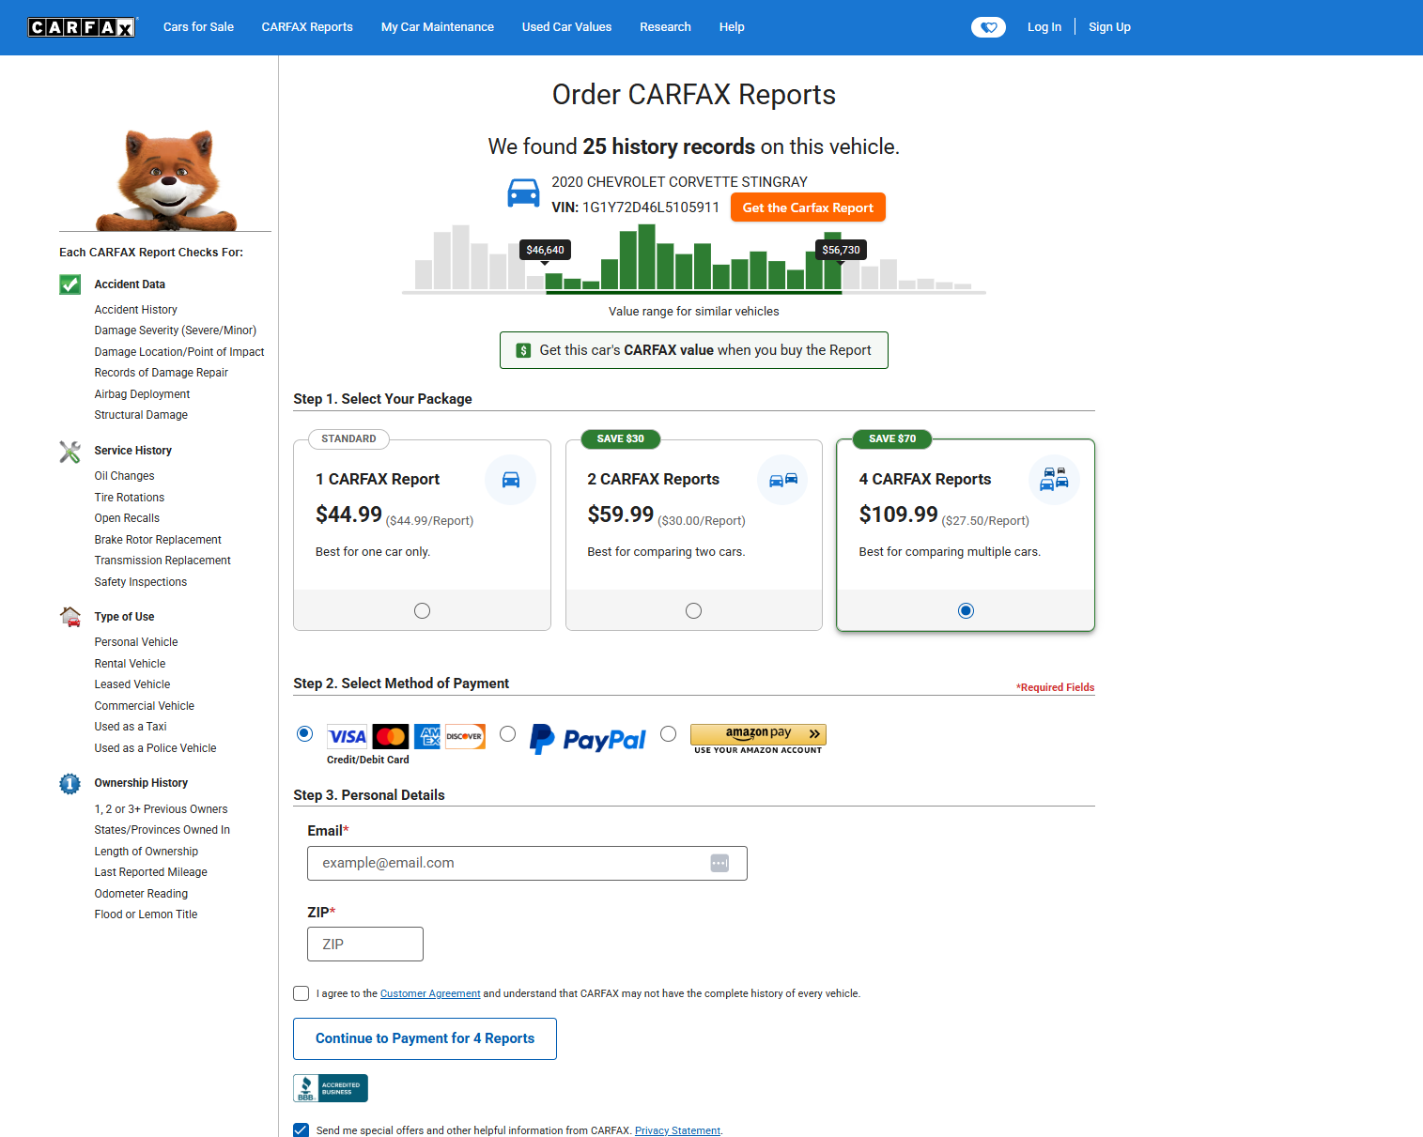
Task: Click the 'Oil Changes' text
Action: tap(124, 476)
